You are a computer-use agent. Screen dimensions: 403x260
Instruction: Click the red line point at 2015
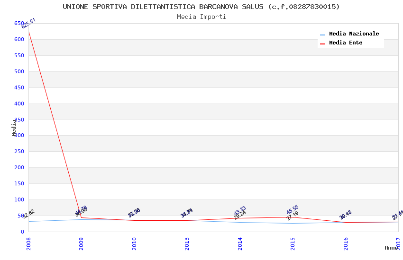click(293, 217)
